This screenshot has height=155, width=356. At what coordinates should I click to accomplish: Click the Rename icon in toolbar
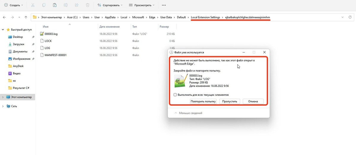point(66,5)
